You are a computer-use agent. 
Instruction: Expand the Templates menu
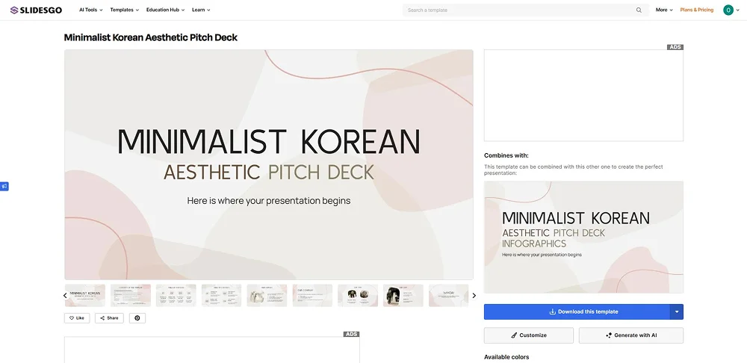pyautogui.click(x=124, y=10)
